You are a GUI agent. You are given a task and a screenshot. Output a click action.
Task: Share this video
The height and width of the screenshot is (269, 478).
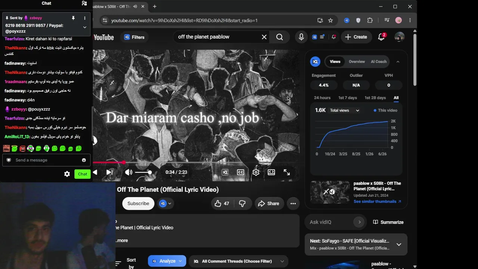point(269,204)
